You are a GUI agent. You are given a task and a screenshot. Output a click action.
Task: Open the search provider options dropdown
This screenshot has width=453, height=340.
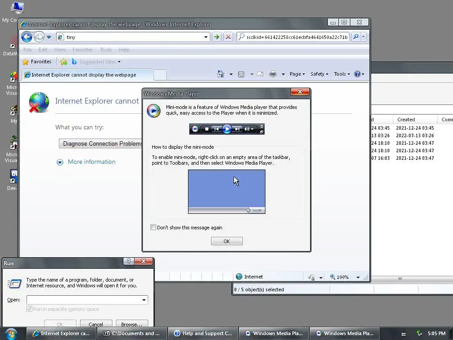pyautogui.click(x=364, y=37)
